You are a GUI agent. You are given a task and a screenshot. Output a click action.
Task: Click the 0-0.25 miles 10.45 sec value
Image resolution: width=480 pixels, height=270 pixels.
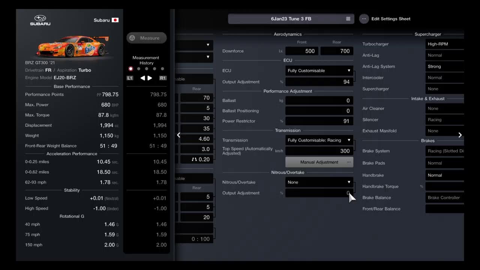[x=108, y=162]
